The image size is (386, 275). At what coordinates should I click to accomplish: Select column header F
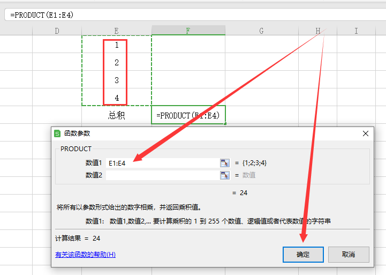coord(188,31)
